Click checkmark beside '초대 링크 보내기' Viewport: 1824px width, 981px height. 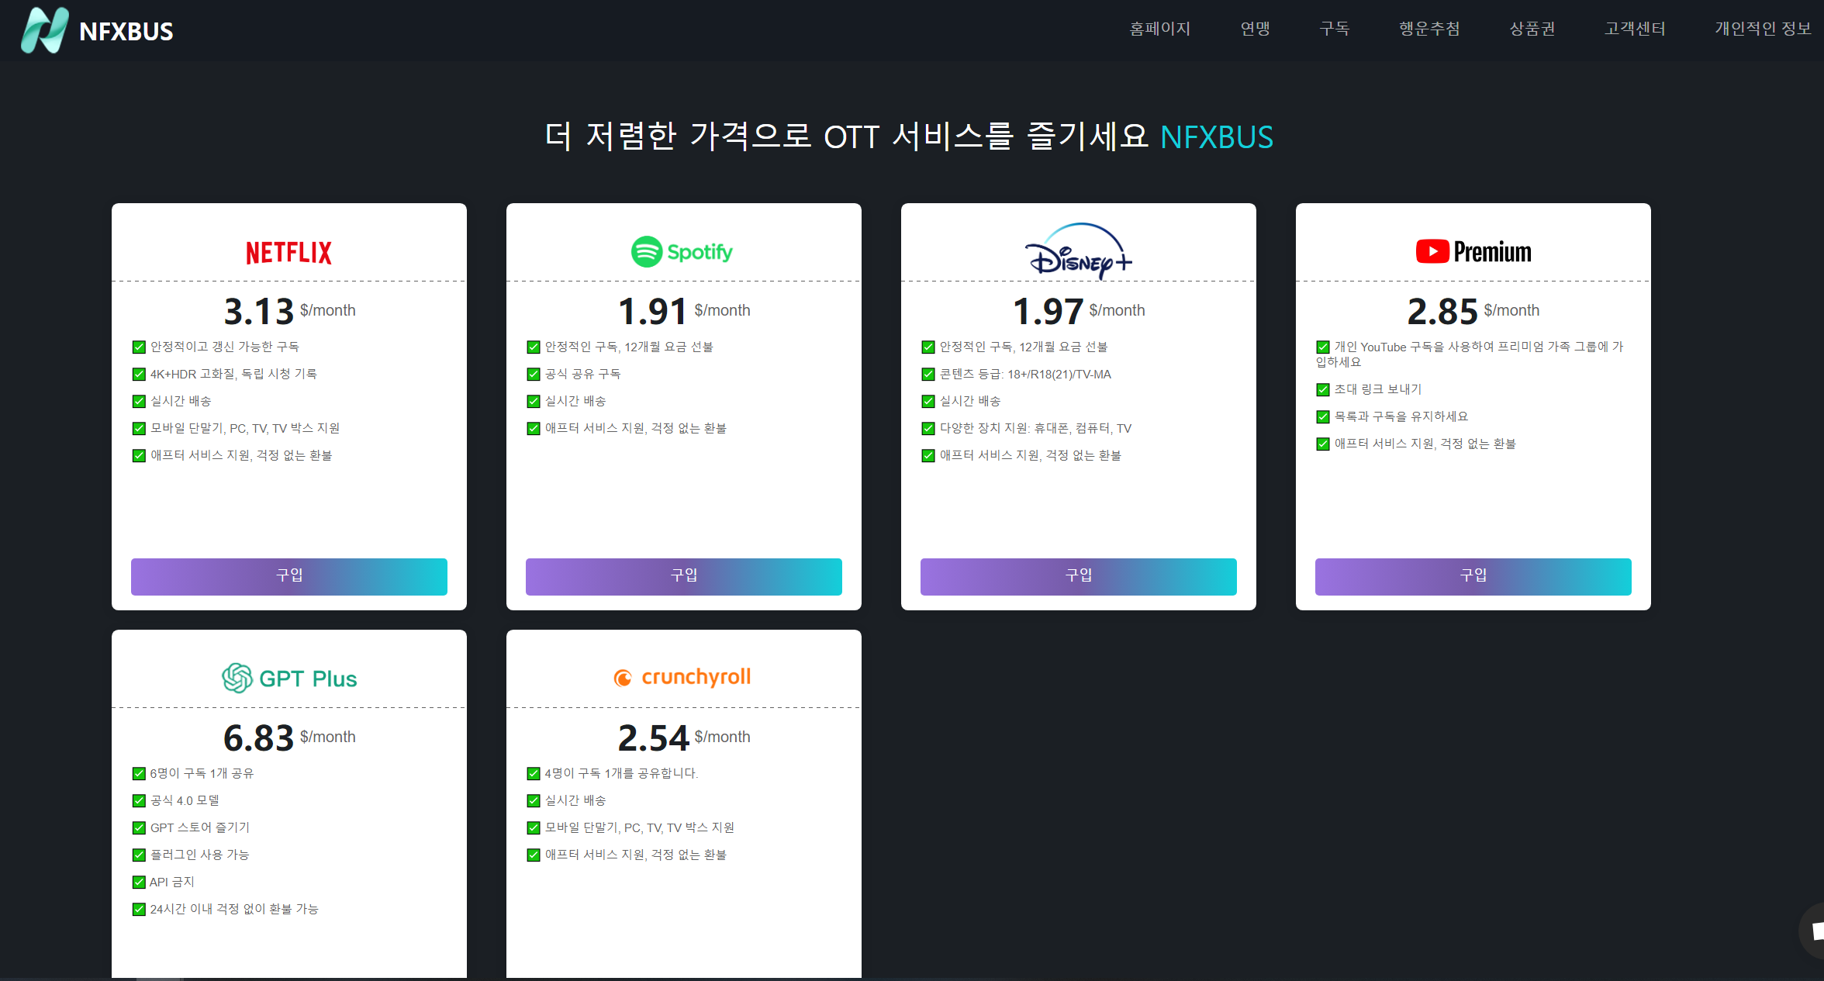click(x=1323, y=390)
